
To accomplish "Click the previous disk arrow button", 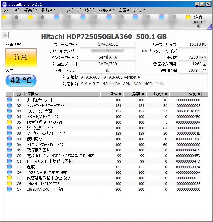I will pyautogui.click(x=5, y=35).
